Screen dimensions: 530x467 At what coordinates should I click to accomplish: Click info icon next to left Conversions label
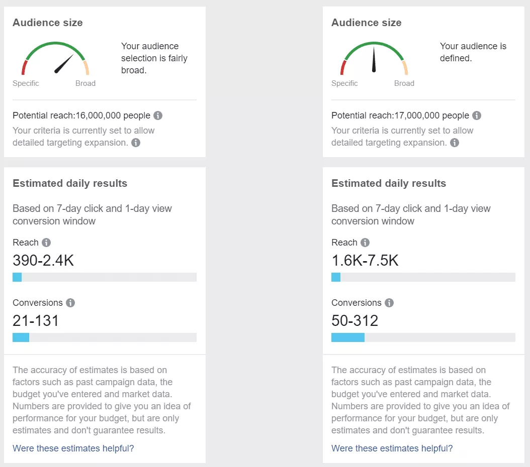pyautogui.click(x=70, y=303)
